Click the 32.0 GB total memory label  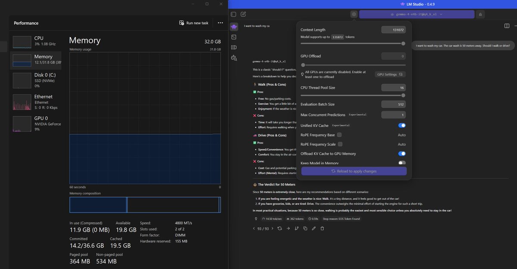pos(212,42)
